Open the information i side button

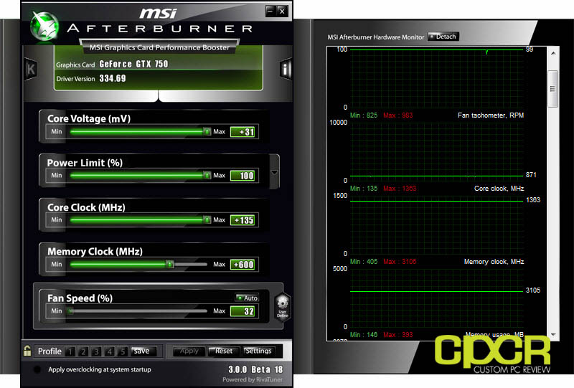(285, 69)
